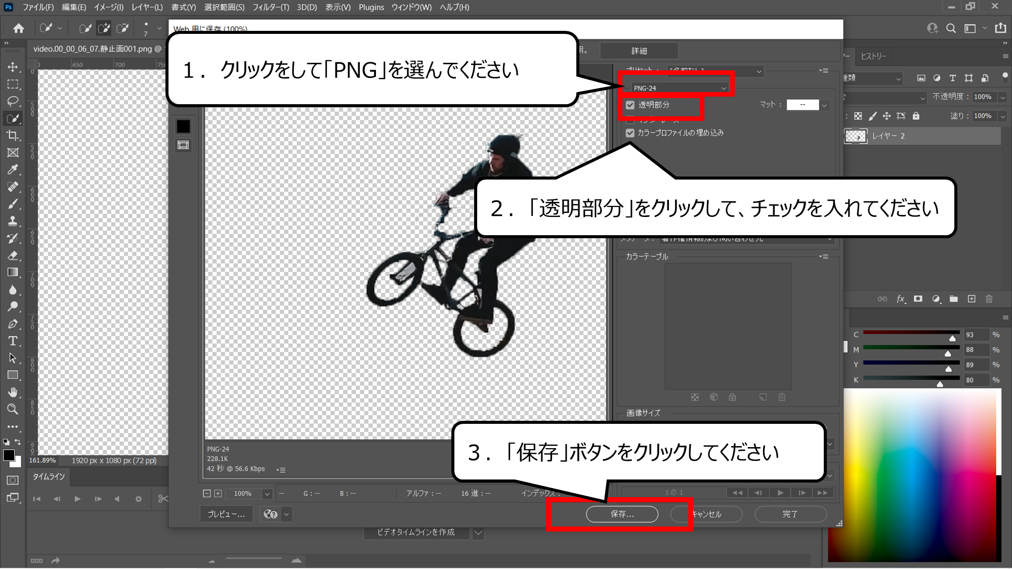Delete layer with the trash icon

tap(989, 299)
